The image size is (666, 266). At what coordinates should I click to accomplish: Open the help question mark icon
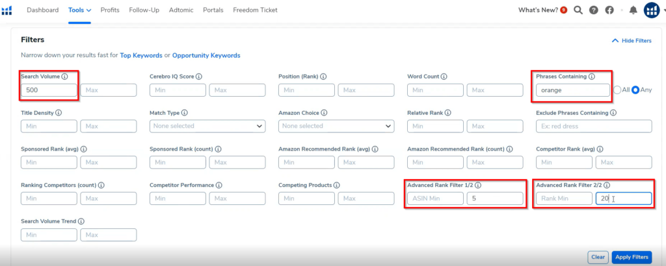(594, 10)
